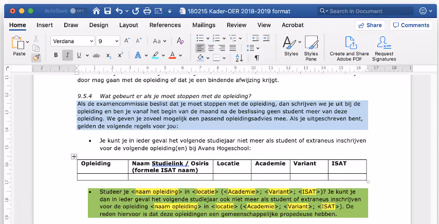
Task: Toggle bold formatting
Action: click(56, 55)
